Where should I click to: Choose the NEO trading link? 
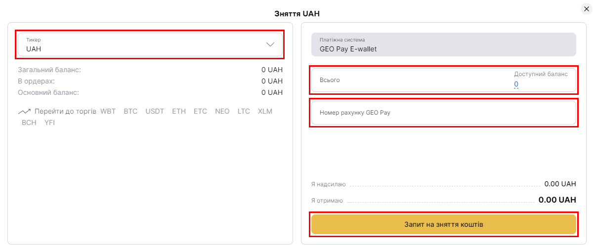coord(222,111)
